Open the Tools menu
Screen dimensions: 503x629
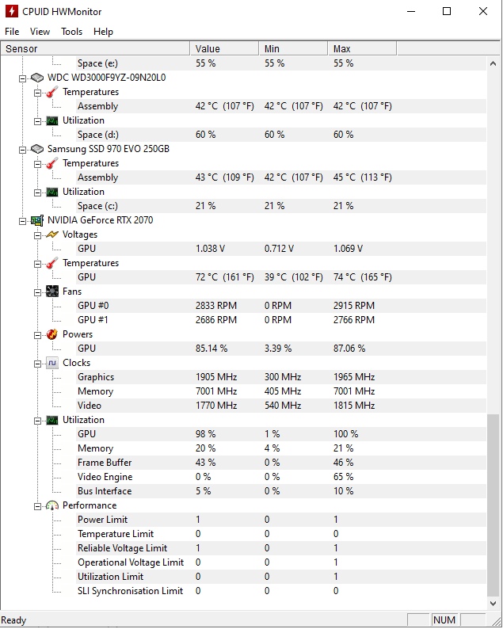[x=71, y=32]
